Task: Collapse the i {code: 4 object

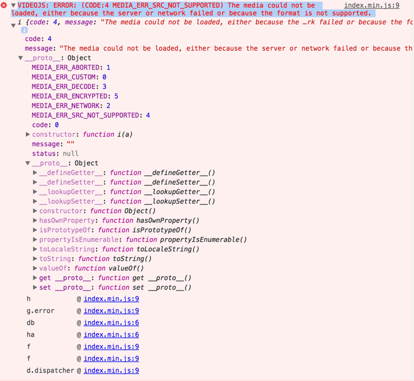Action: (13, 26)
